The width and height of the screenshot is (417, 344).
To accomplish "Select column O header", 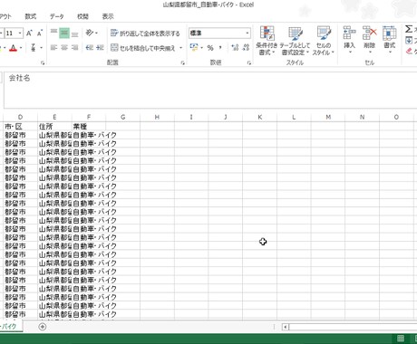I will (396, 117).
